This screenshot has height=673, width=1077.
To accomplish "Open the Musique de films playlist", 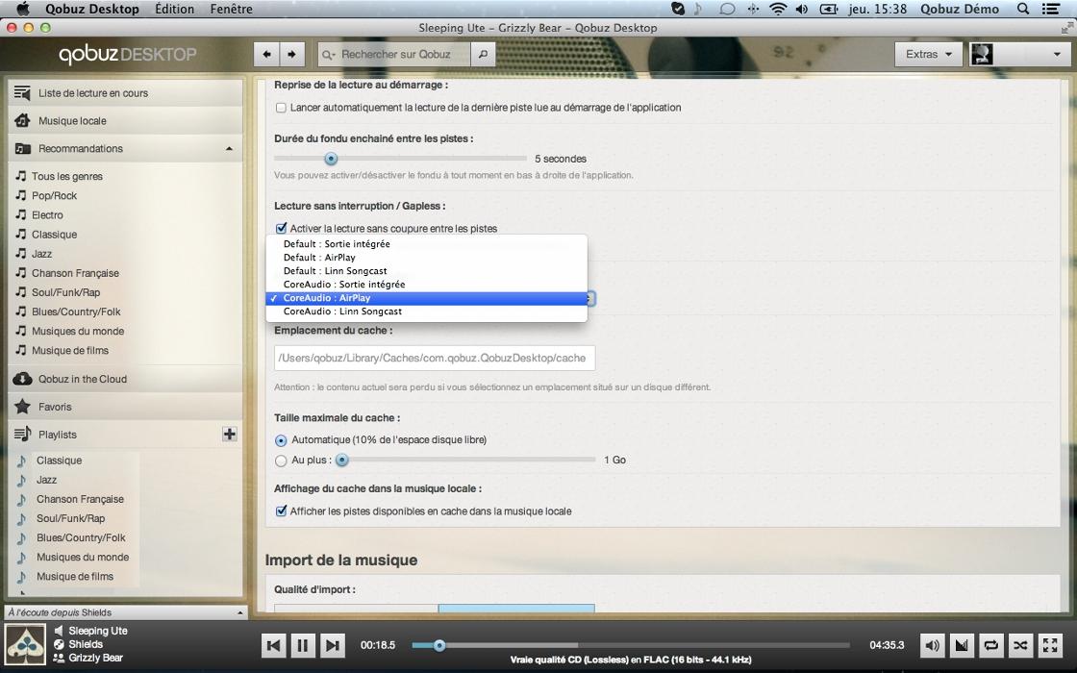I will [x=74, y=576].
